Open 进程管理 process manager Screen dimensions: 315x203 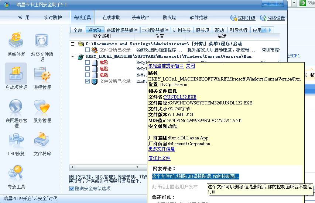coord(42,78)
